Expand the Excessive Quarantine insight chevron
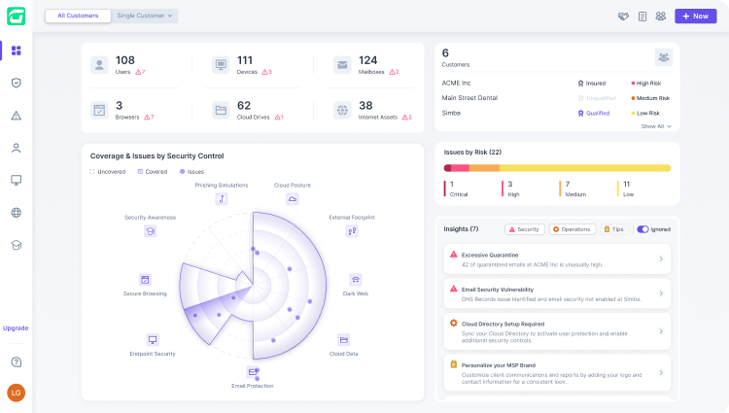729x413 pixels. pyautogui.click(x=661, y=258)
